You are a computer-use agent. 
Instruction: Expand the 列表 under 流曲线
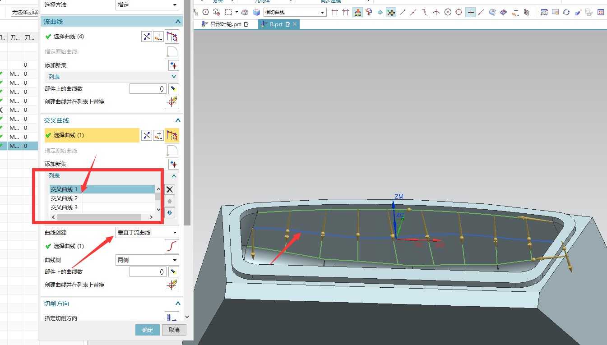pos(174,77)
